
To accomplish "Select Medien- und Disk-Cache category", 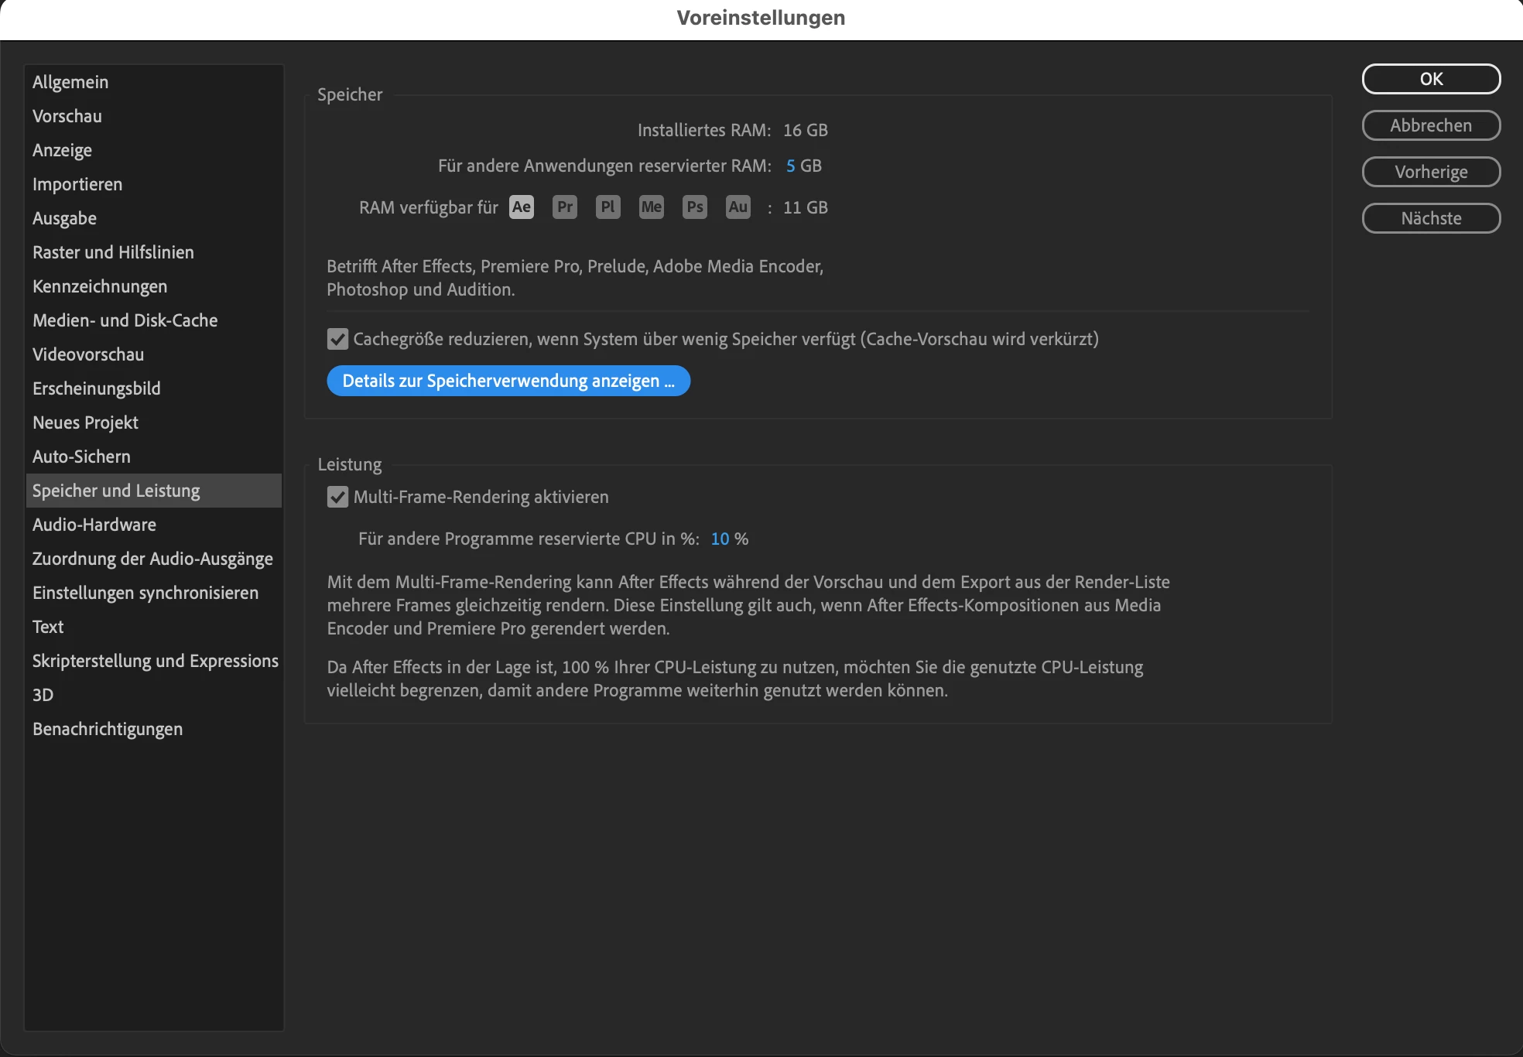I will pos(125,320).
